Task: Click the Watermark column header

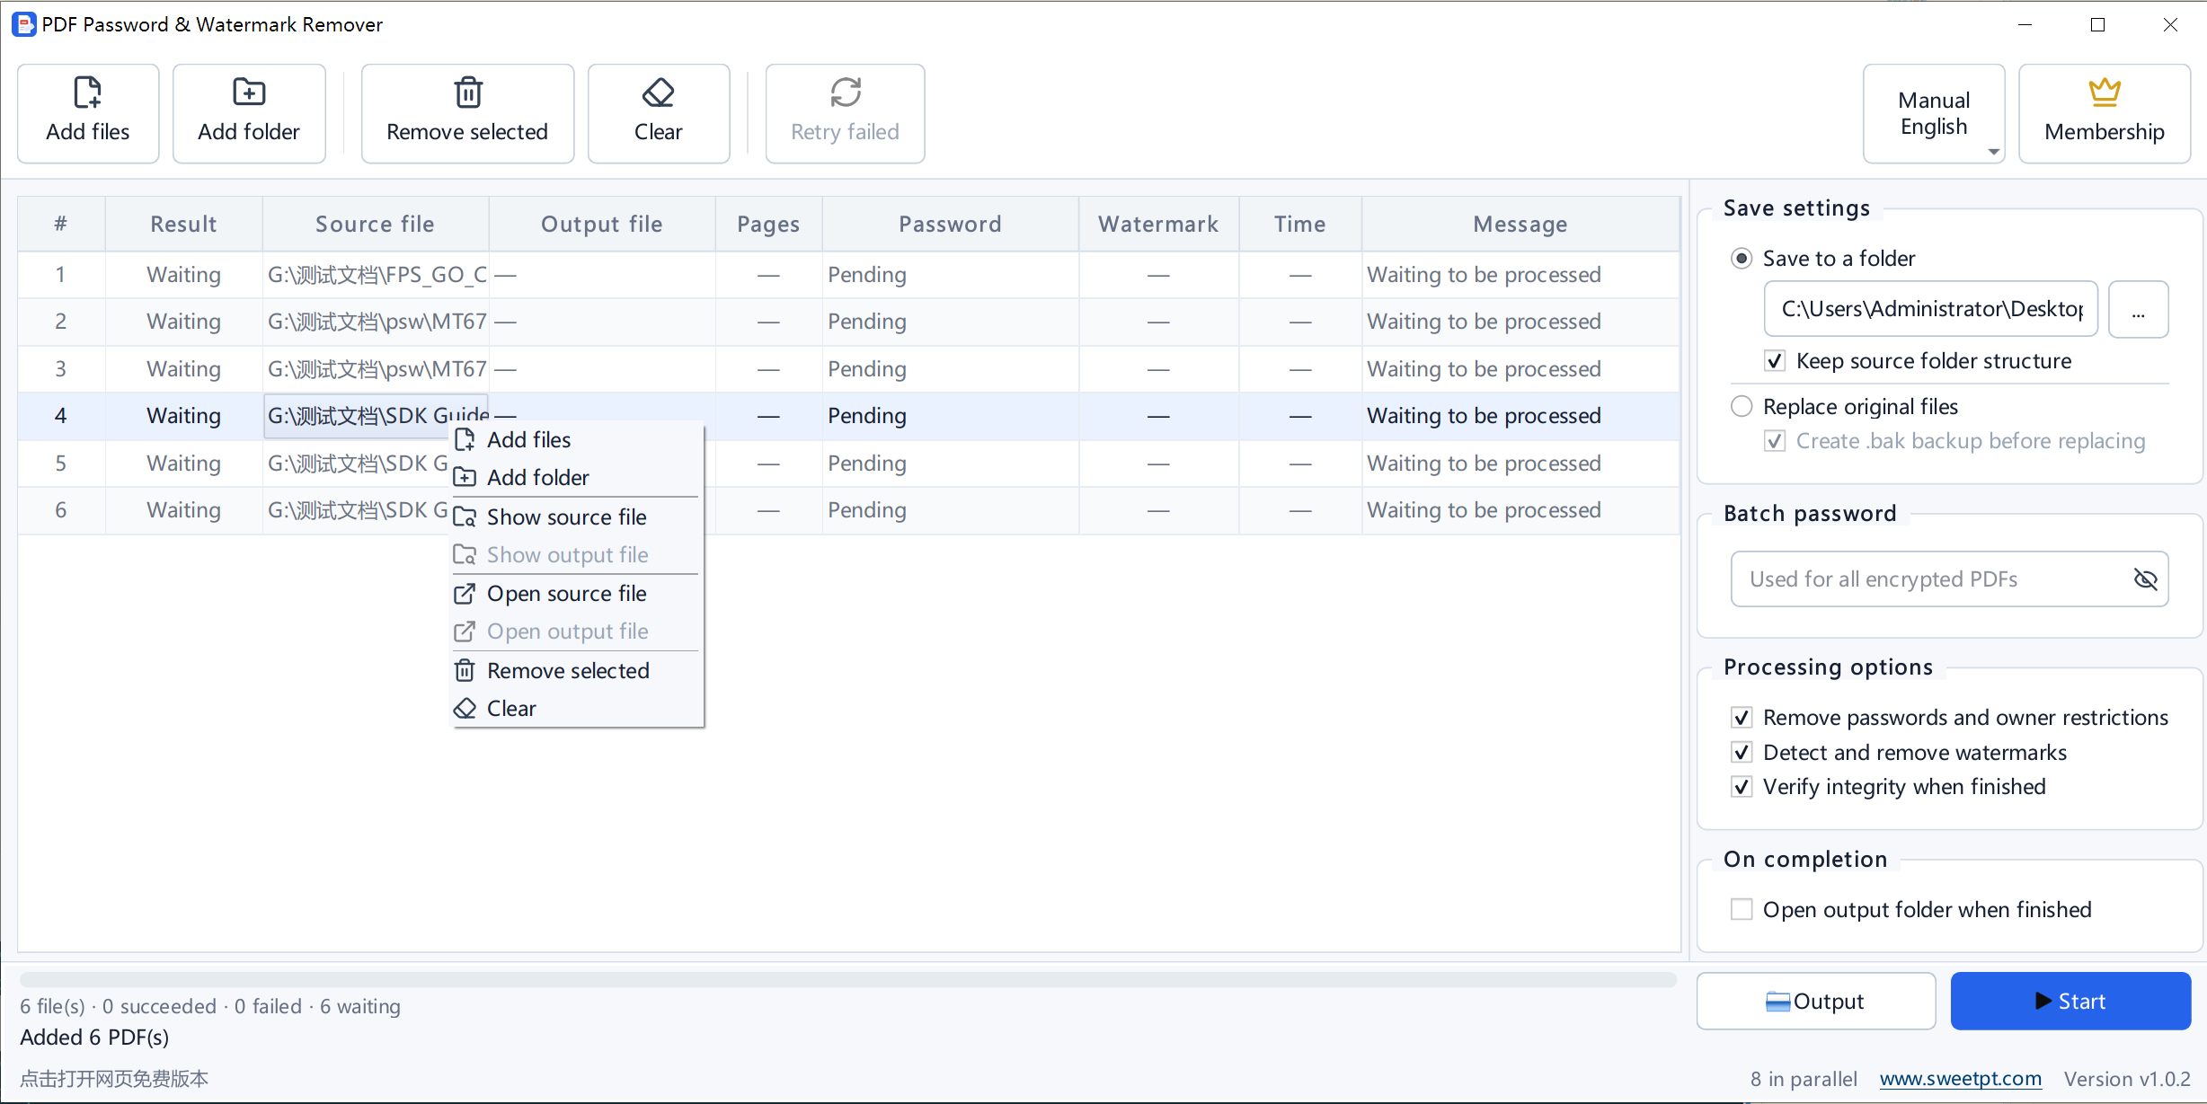Action: click(x=1159, y=225)
